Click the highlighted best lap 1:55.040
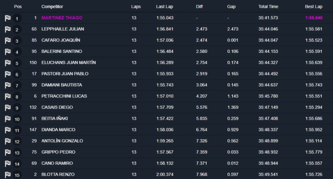This screenshot has height=179, width=333. coord(314,18)
